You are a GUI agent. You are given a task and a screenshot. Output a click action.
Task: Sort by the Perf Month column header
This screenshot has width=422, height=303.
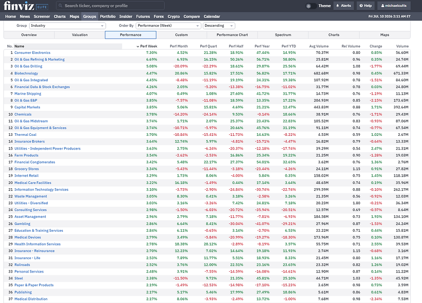point(179,46)
